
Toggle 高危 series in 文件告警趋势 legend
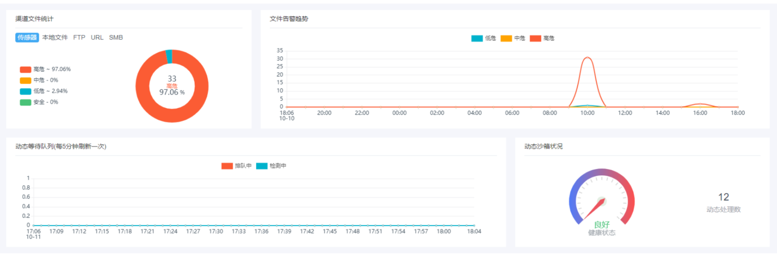point(542,38)
